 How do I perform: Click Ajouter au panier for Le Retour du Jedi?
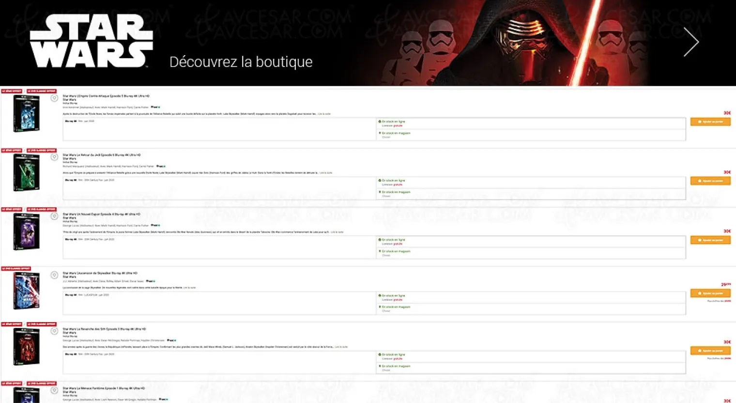click(710, 181)
